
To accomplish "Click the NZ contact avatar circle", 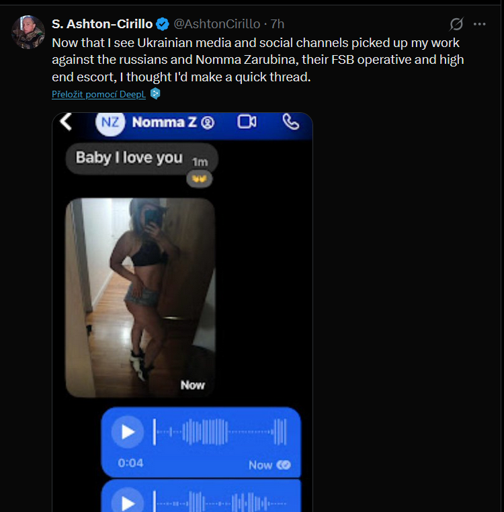I will coord(110,123).
